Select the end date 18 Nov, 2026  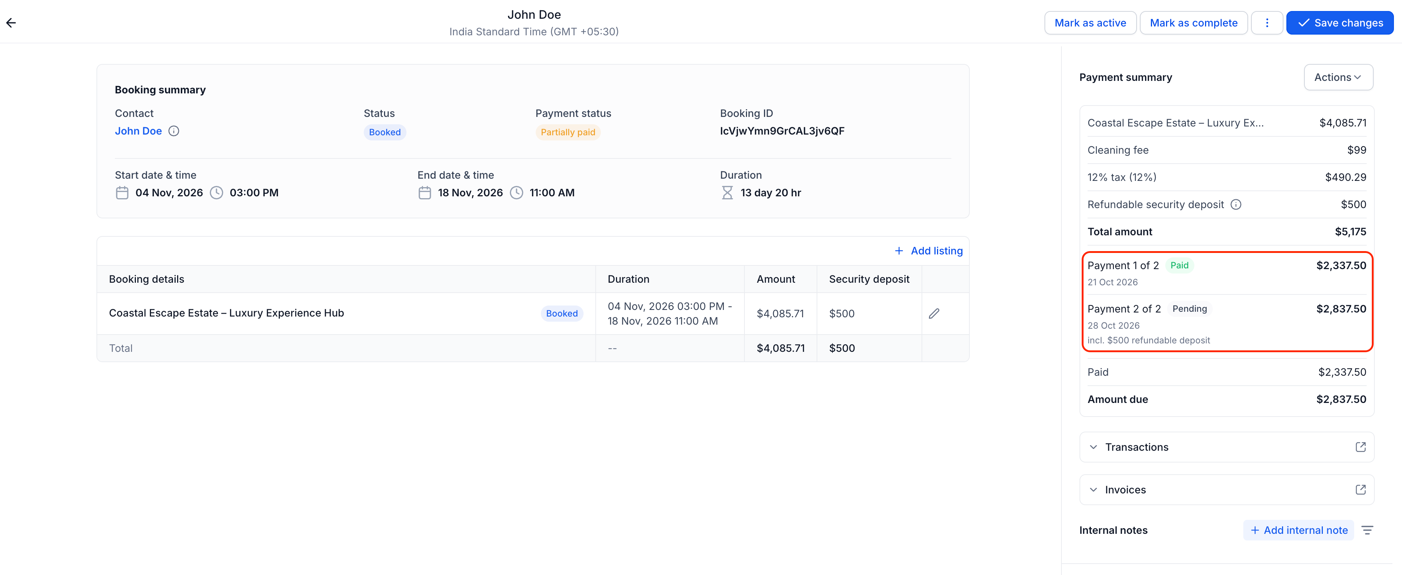point(470,193)
